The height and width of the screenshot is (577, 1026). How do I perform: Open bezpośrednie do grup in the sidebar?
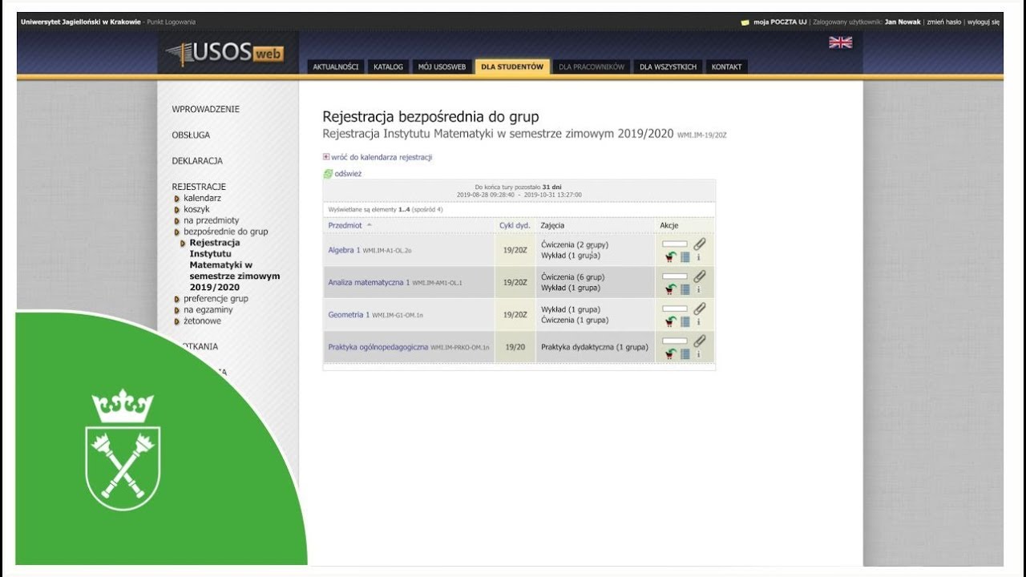[226, 232]
